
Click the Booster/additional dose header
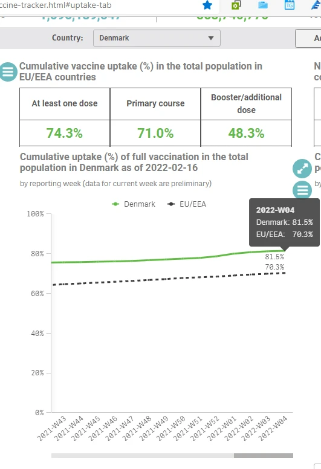click(x=246, y=103)
